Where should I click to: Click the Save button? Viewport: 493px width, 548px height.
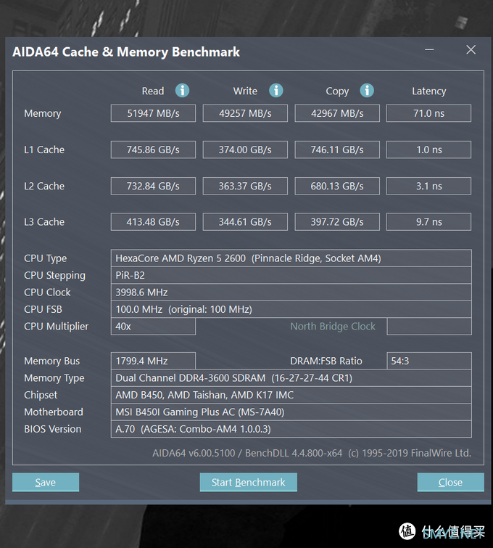[x=46, y=482]
